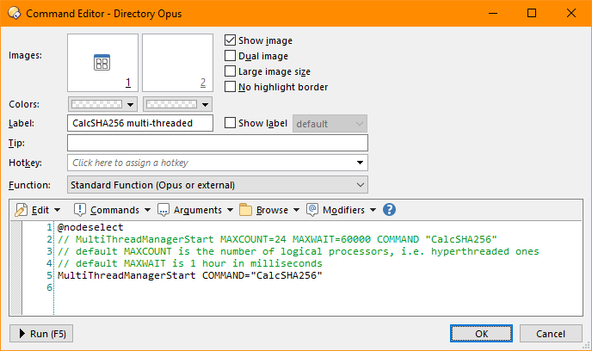Expand the Arguments menu arrow

[x=230, y=210]
